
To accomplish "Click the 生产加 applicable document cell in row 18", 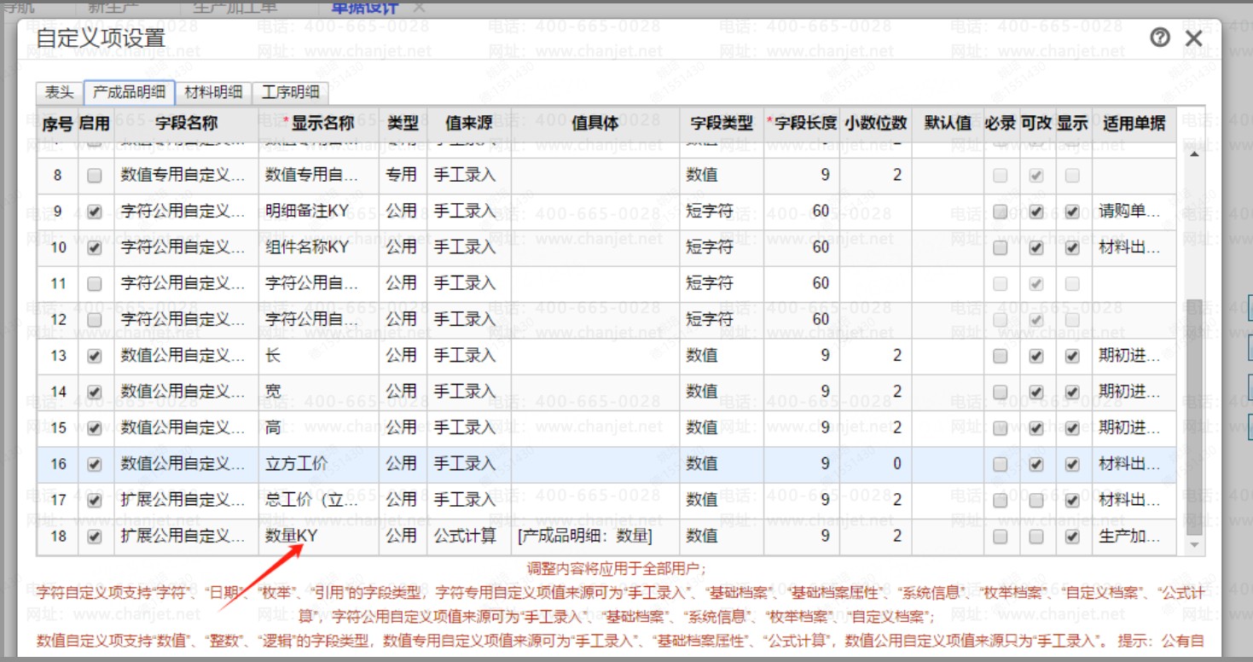I will (x=1134, y=537).
